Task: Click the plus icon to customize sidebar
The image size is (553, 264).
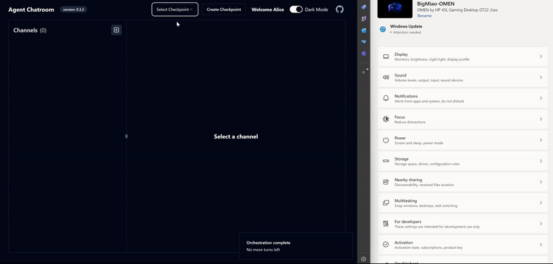Action: [364, 72]
